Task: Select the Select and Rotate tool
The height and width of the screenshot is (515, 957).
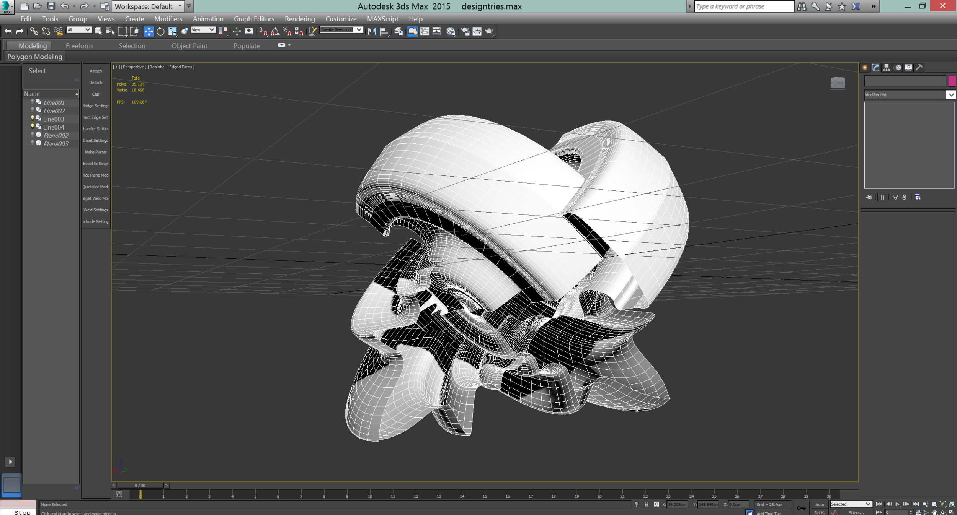Action: click(160, 31)
